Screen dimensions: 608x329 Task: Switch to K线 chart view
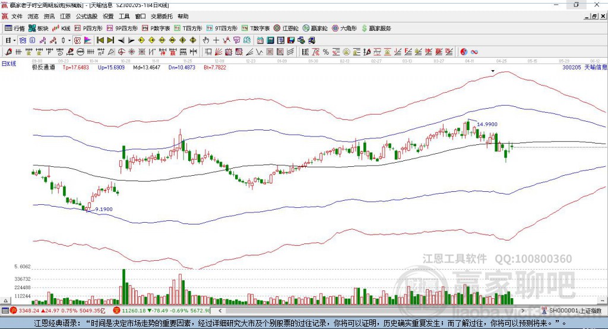point(61,29)
